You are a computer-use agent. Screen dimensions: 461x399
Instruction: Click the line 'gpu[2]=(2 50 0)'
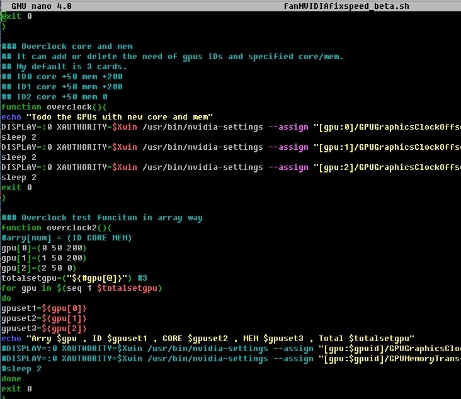(x=39, y=268)
